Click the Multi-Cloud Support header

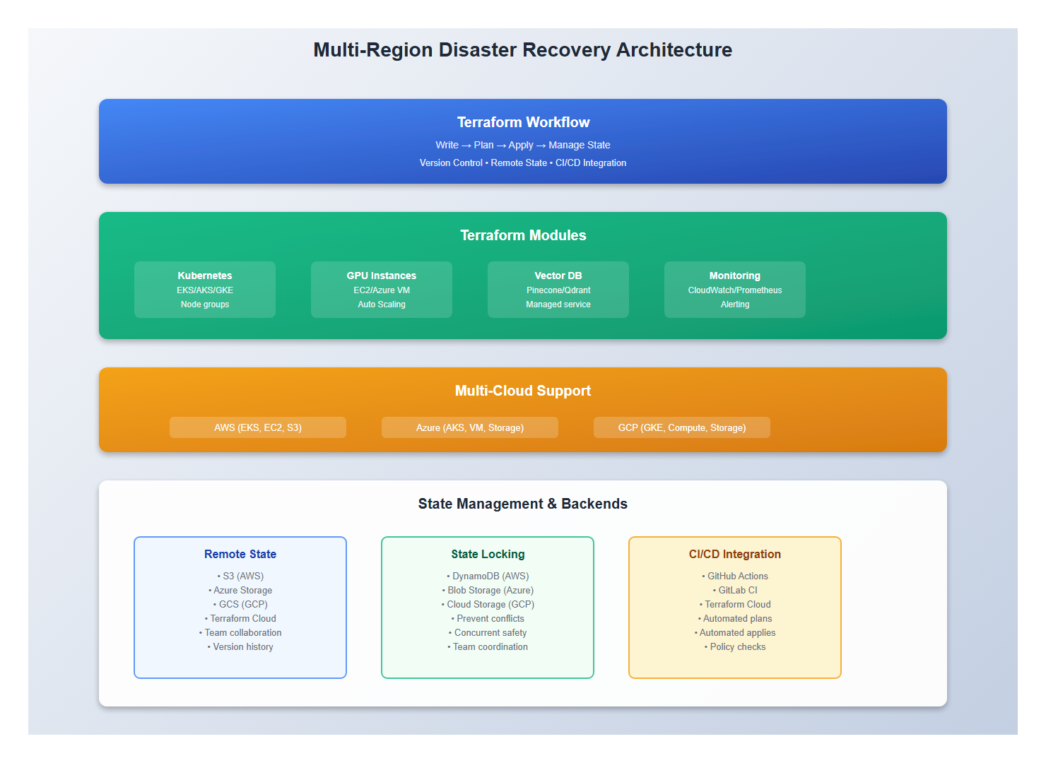523,390
